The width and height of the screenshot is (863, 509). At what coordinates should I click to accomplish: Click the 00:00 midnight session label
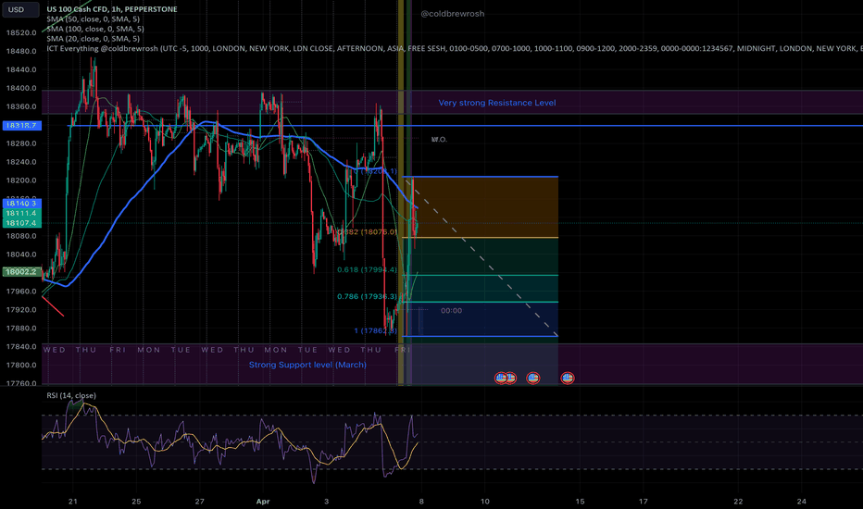[x=451, y=311]
